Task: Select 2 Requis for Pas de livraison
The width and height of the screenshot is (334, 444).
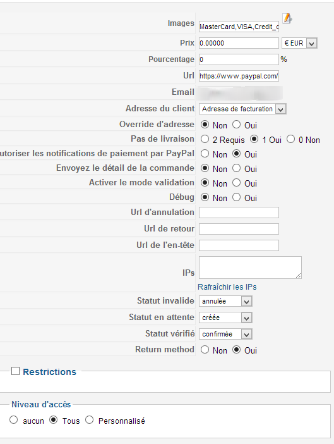Action: pyautogui.click(x=205, y=139)
